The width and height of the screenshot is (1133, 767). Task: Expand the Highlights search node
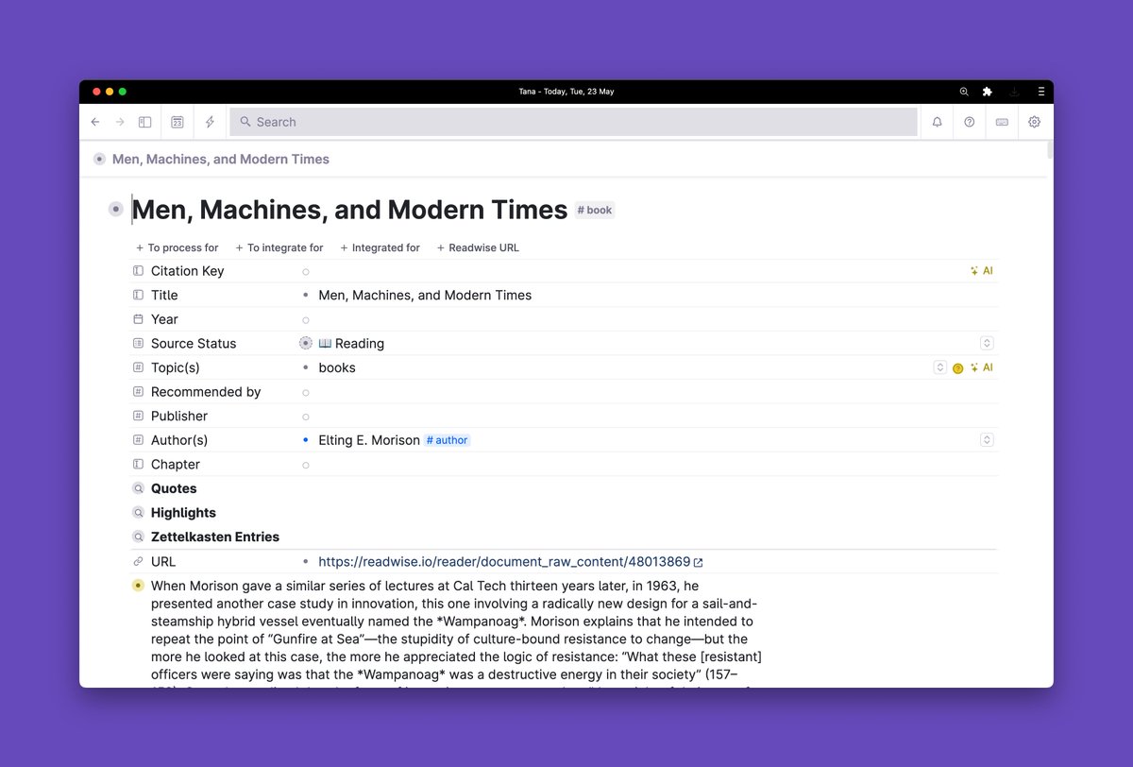pos(138,513)
